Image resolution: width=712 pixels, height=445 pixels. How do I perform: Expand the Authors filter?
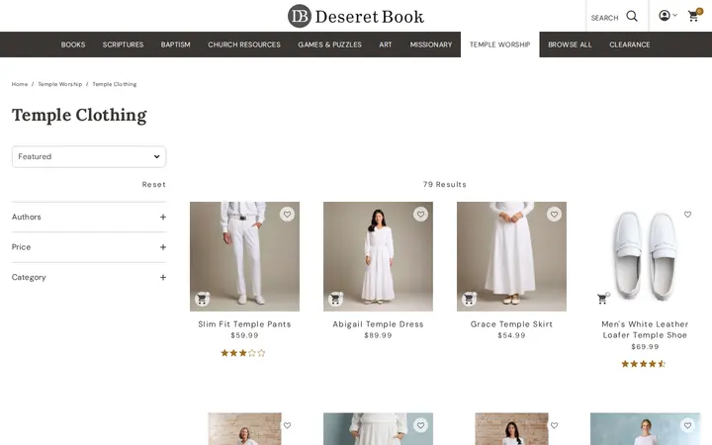[x=89, y=217]
